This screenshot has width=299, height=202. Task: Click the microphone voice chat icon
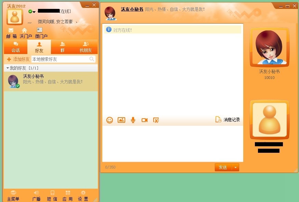tap(133, 120)
